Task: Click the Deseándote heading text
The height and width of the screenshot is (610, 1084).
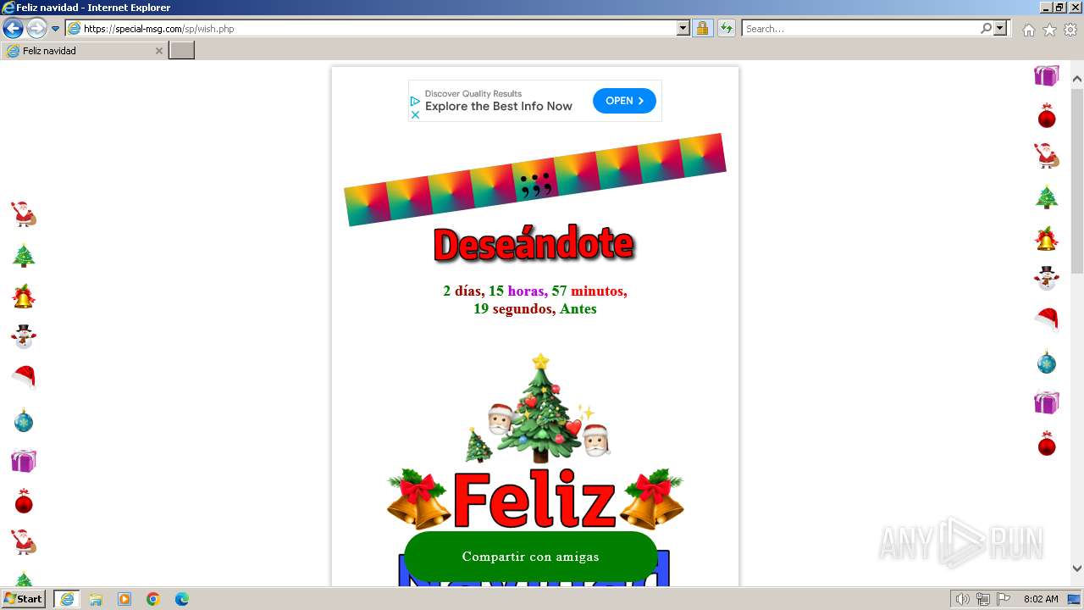Action: coord(534,245)
